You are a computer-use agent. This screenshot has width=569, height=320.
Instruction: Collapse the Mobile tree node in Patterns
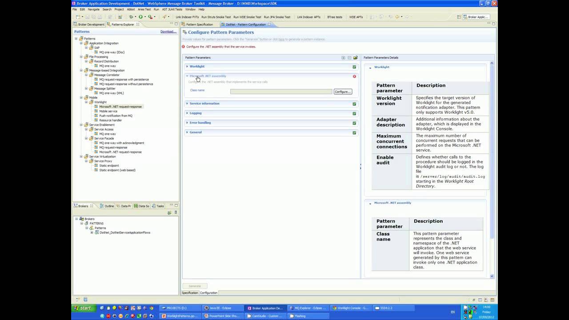pyautogui.click(x=81, y=97)
